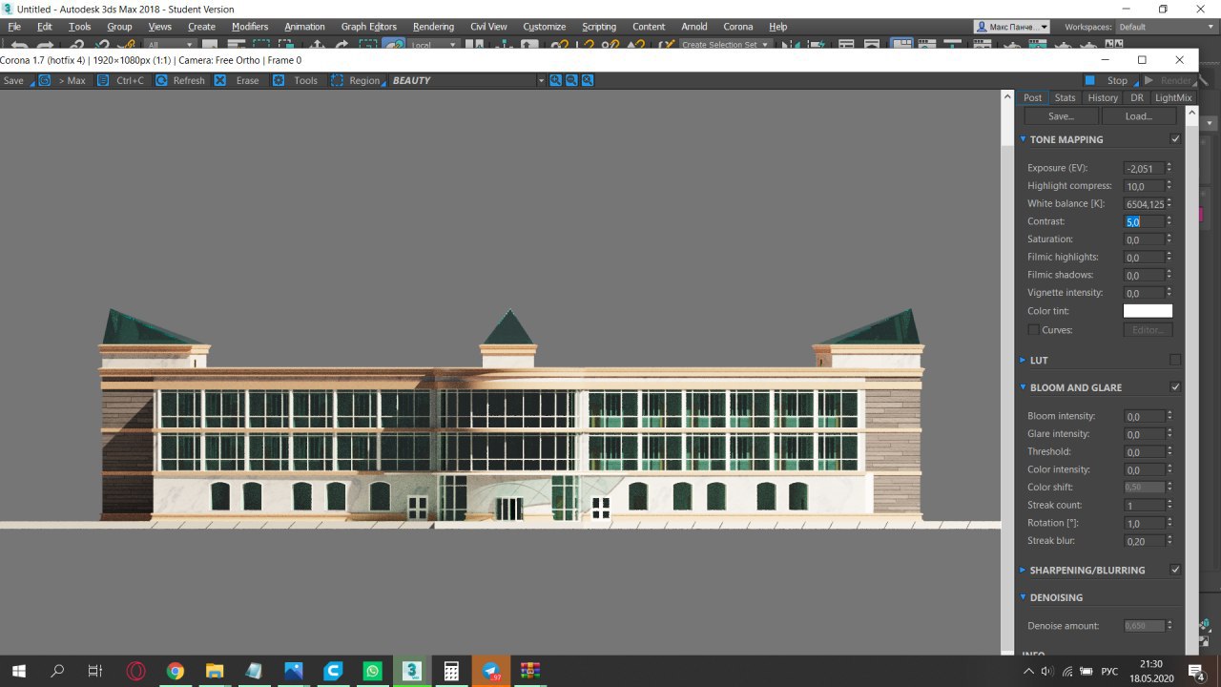Click the zoom in magnifier icon

[555, 80]
